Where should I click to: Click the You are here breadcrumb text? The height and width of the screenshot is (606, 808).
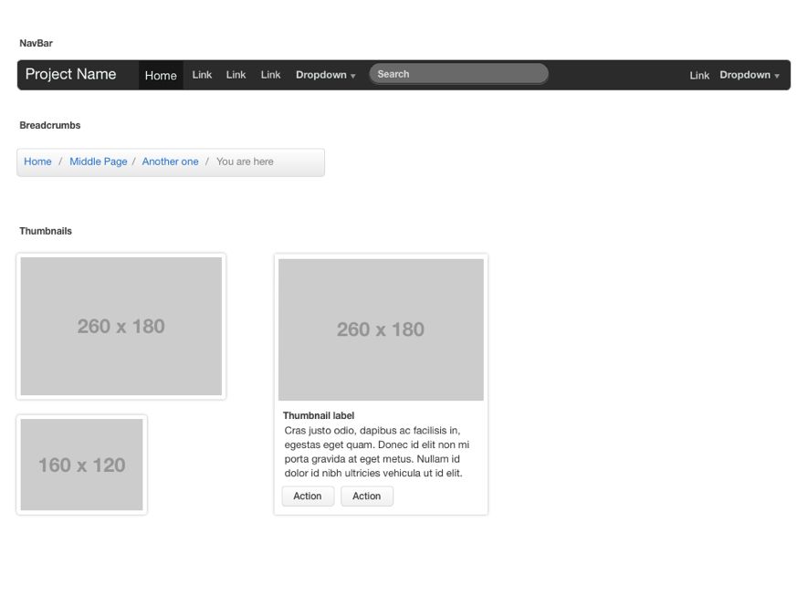[245, 162]
